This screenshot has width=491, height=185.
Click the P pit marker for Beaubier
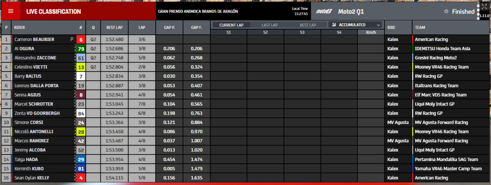coord(72,40)
